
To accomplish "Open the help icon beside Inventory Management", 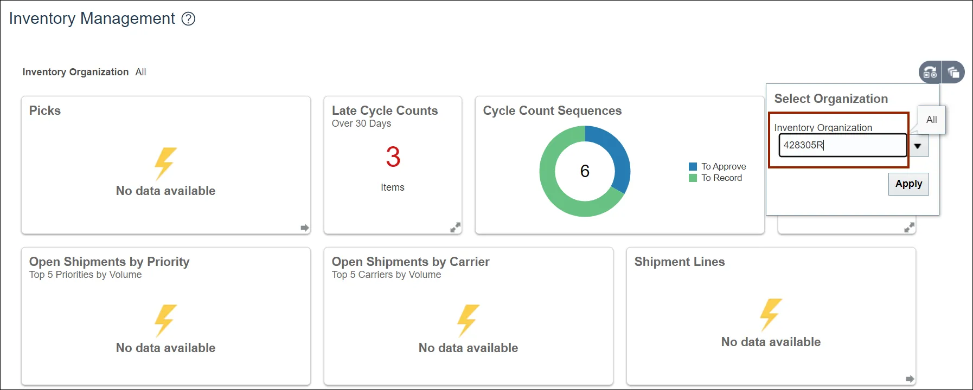I will [x=188, y=19].
